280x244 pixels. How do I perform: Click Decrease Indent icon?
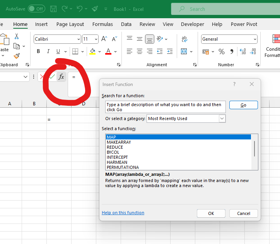tap(160, 52)
